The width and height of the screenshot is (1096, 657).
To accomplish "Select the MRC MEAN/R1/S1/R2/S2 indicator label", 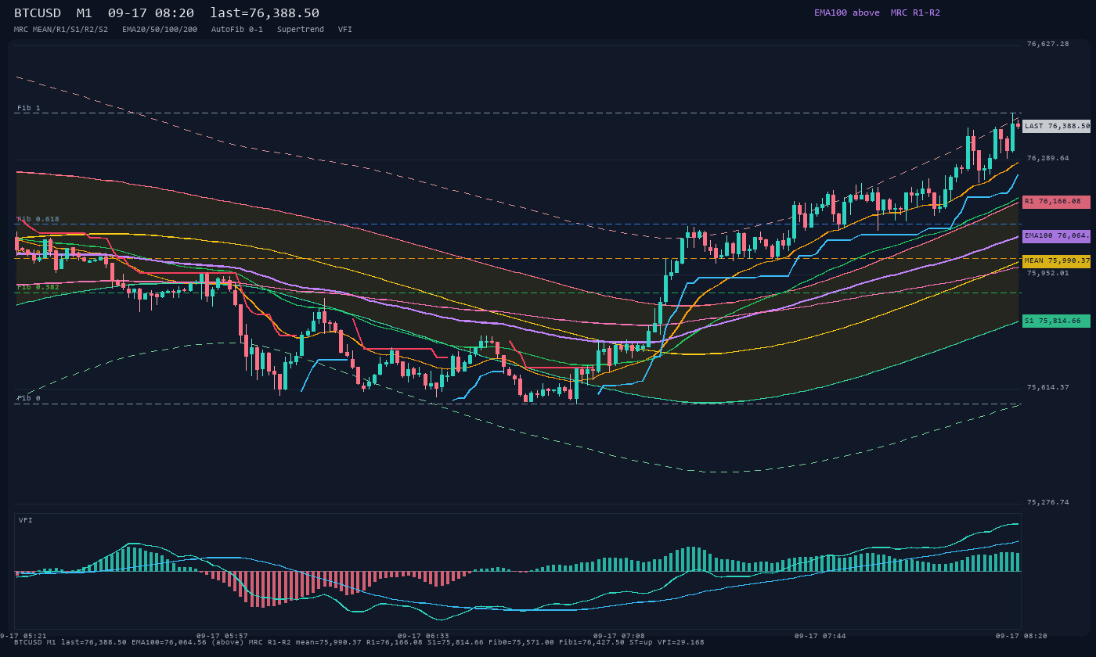I will click(x=61, y=29).
